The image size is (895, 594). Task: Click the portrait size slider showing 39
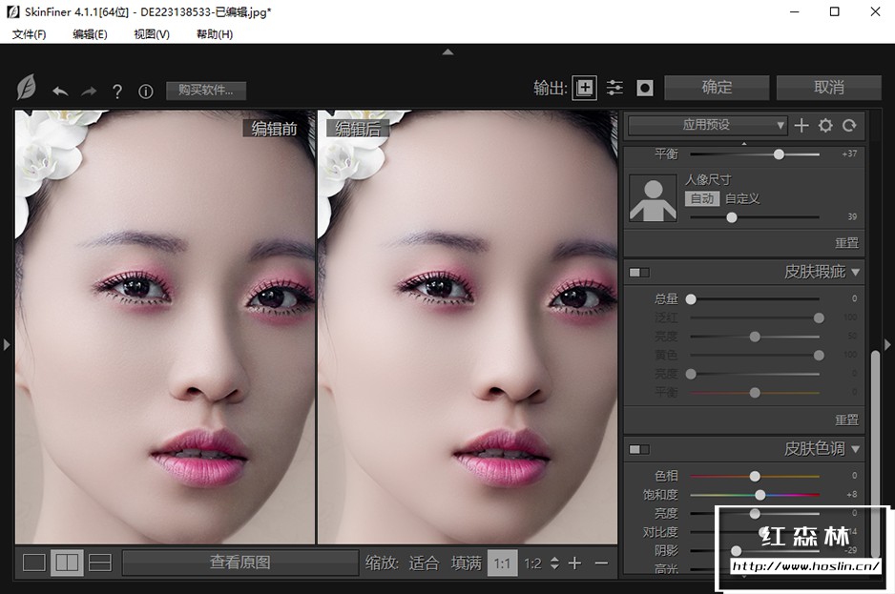[755, 217]
